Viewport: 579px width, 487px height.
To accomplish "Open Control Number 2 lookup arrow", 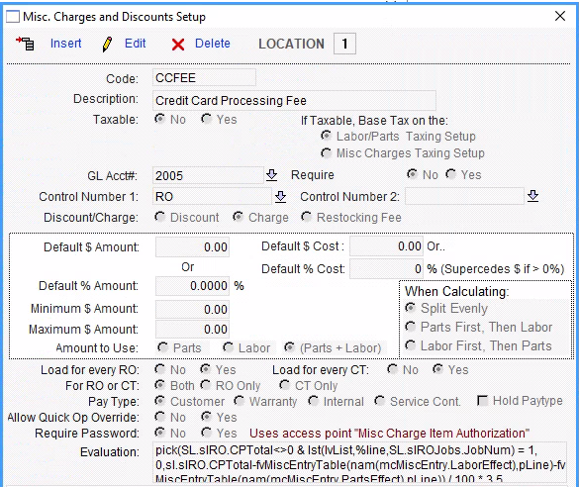I will point(532,196).
